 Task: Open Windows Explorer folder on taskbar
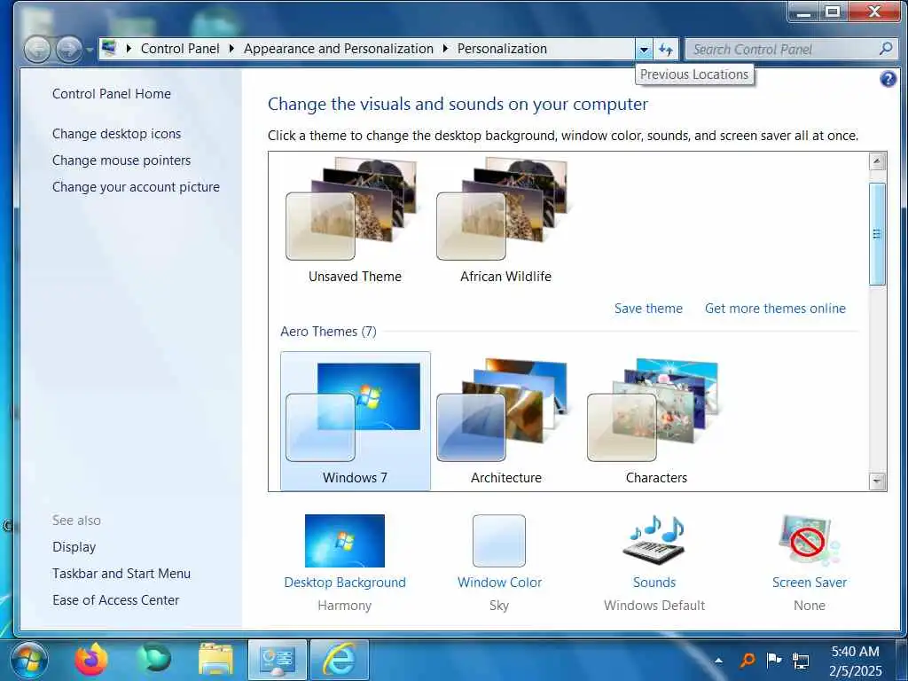pyautogui.click(x=215, y=660)
